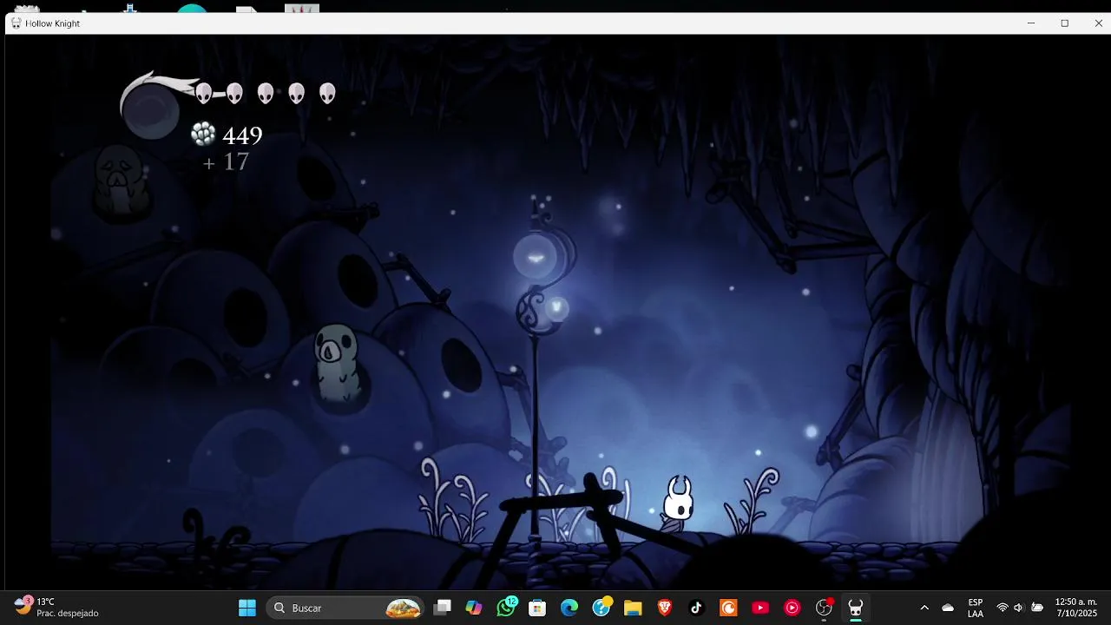This screenshot has width=1111, height=625.
Task: Close the Hollow Knight window
Action: tap(1098, 23)
